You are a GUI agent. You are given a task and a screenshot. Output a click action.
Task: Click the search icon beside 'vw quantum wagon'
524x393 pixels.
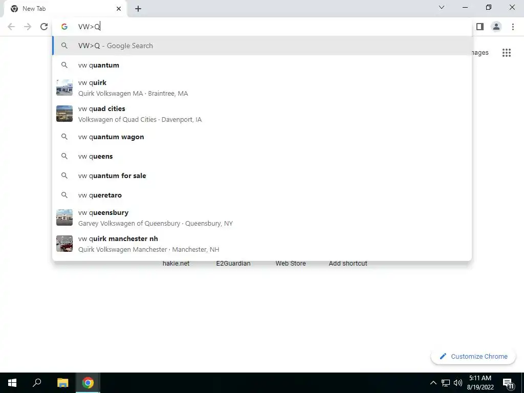tap(64, 137)
